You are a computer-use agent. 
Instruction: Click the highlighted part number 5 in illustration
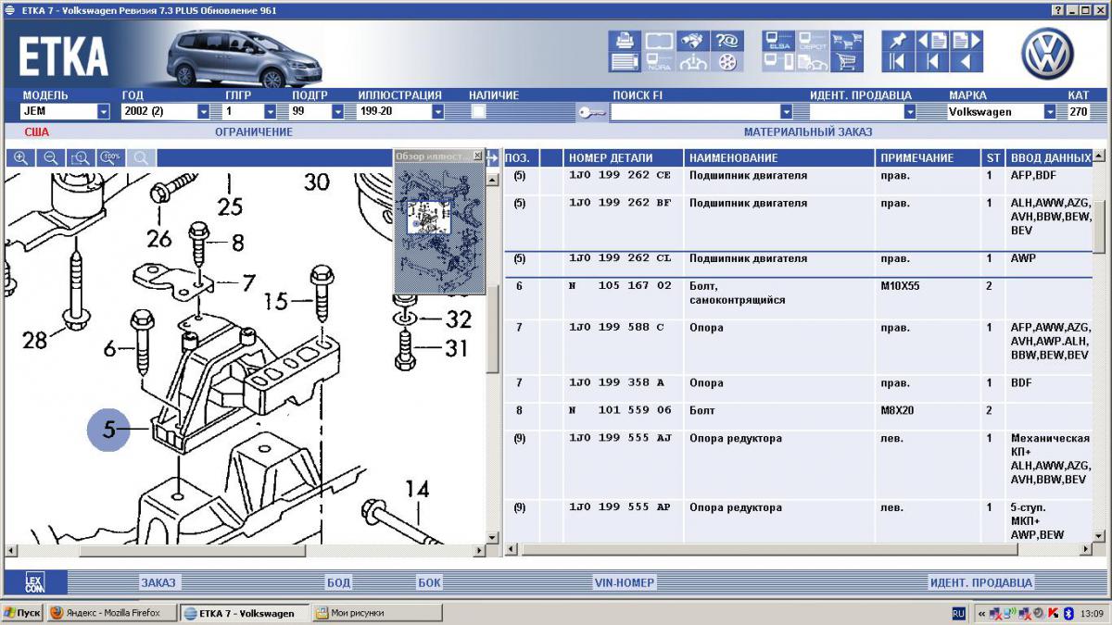(x=110, y=430)
